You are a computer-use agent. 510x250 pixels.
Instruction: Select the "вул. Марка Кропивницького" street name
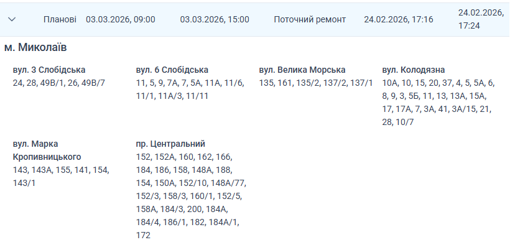coord(47,150)
